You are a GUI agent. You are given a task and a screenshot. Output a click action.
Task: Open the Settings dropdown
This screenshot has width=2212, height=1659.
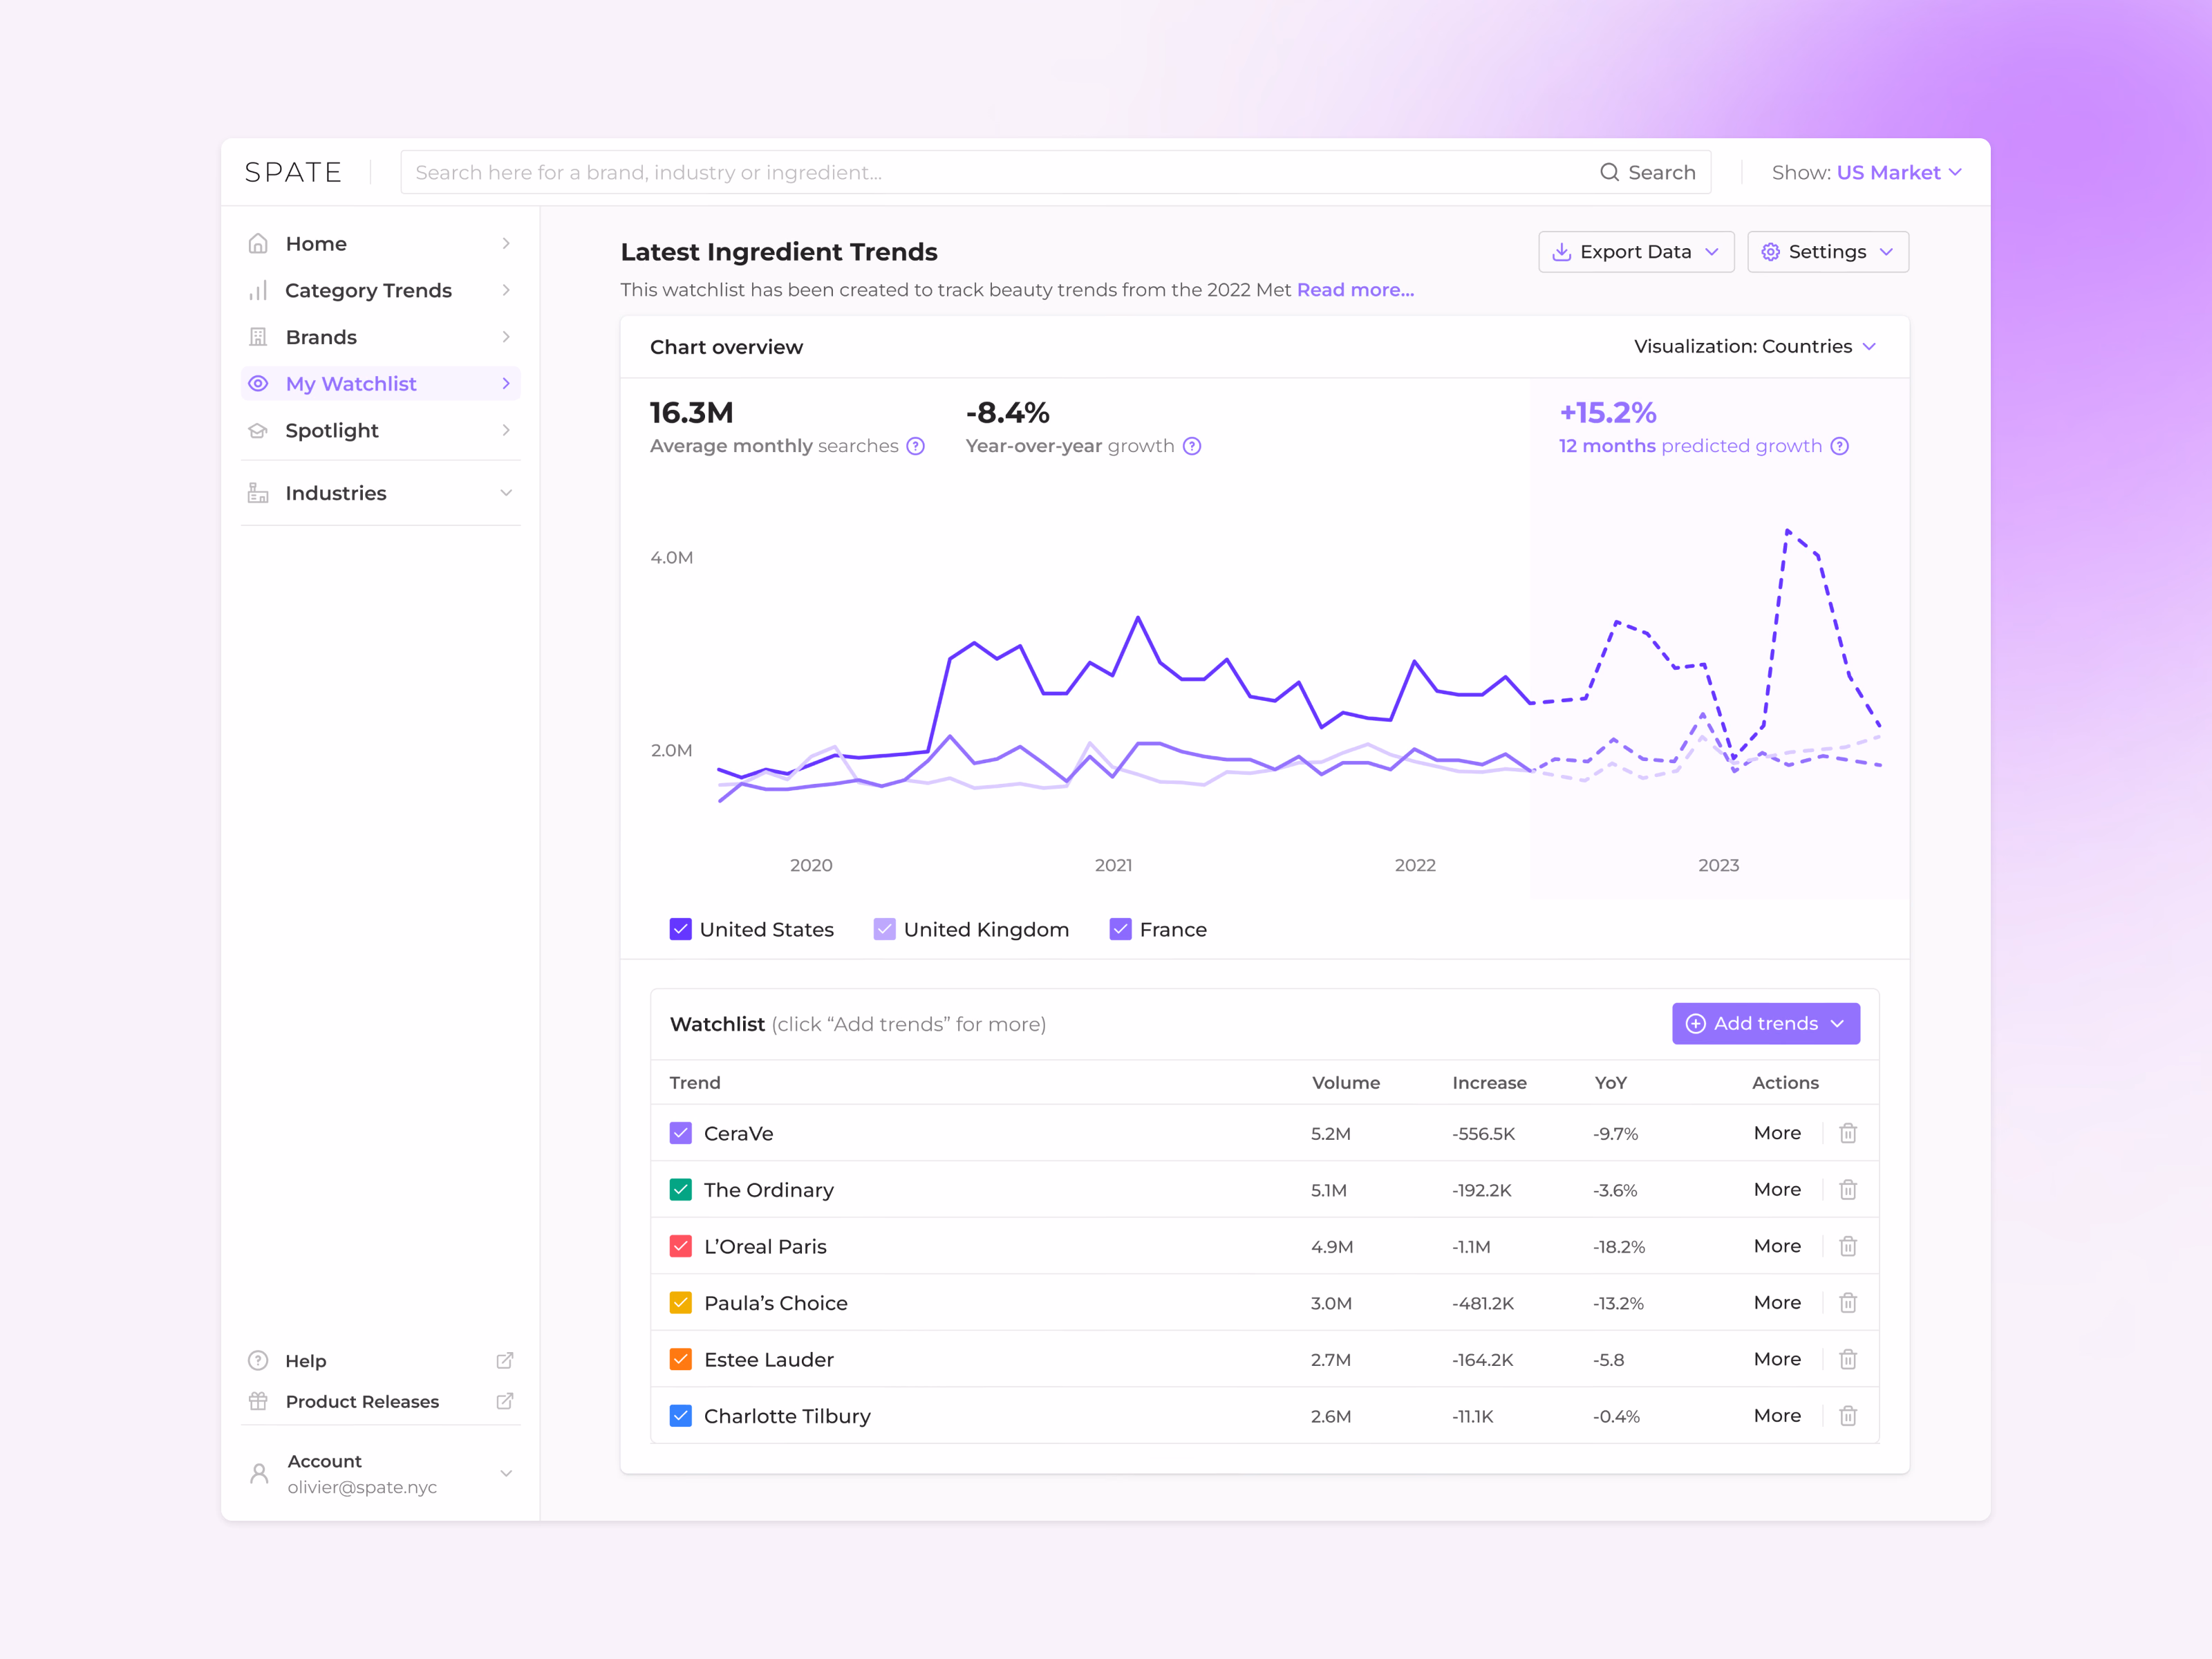1827,252
